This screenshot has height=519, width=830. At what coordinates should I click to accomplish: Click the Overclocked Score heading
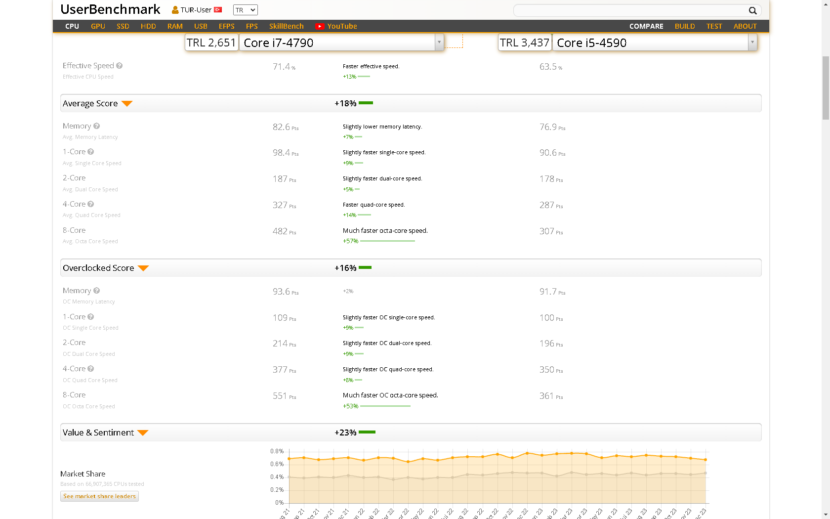(x=98, y=268)
